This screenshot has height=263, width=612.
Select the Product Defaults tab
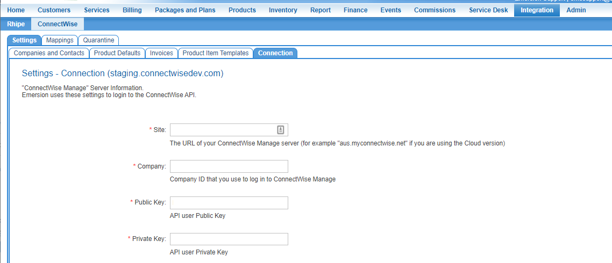point(117,53)
